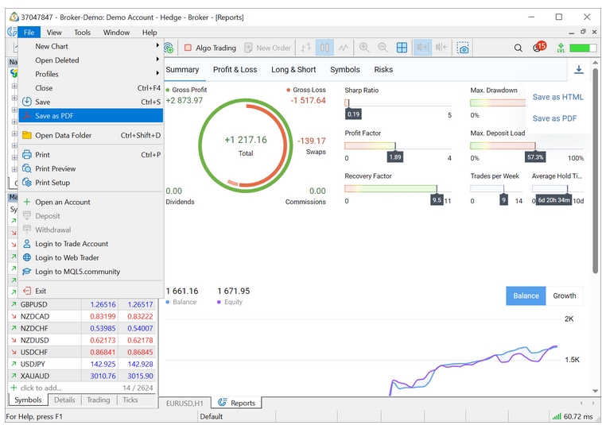This screenshot has height=425, width=602.
Task: Click Save as HTML option
Action: (557, 97)
